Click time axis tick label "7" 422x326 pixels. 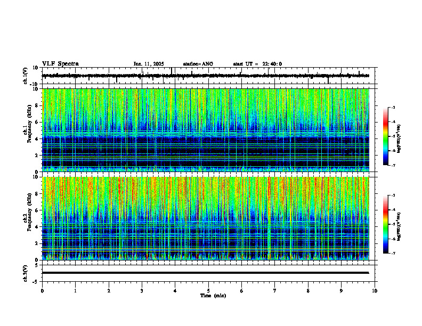275,291
